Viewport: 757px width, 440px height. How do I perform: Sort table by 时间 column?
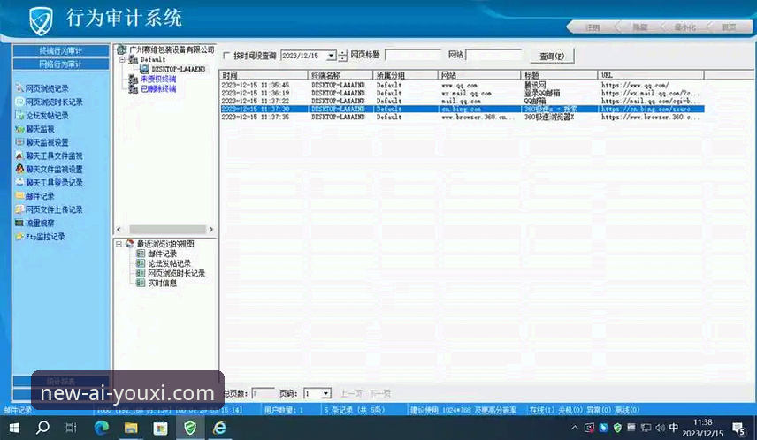coord(264,75)
